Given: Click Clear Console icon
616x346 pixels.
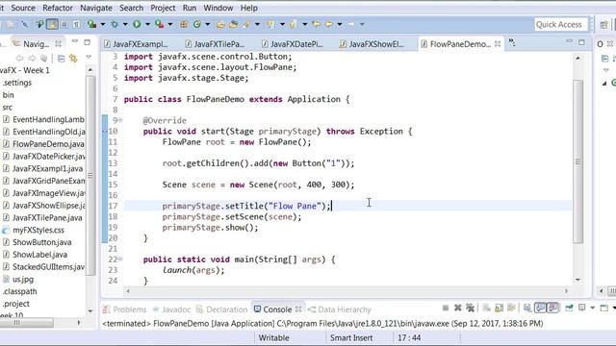Looking at the screenshot, I should pos(486,308).
